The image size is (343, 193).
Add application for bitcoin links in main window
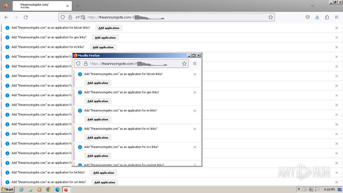[x=109, y=28]
